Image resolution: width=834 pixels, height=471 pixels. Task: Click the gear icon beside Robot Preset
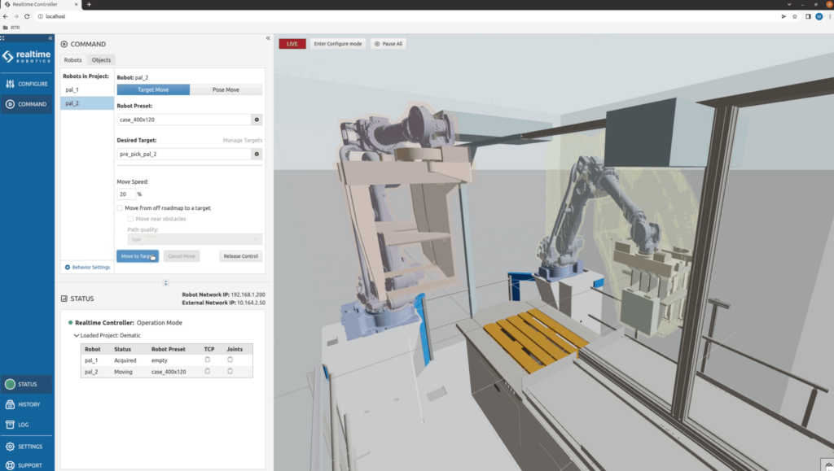(x=257, y=120)
